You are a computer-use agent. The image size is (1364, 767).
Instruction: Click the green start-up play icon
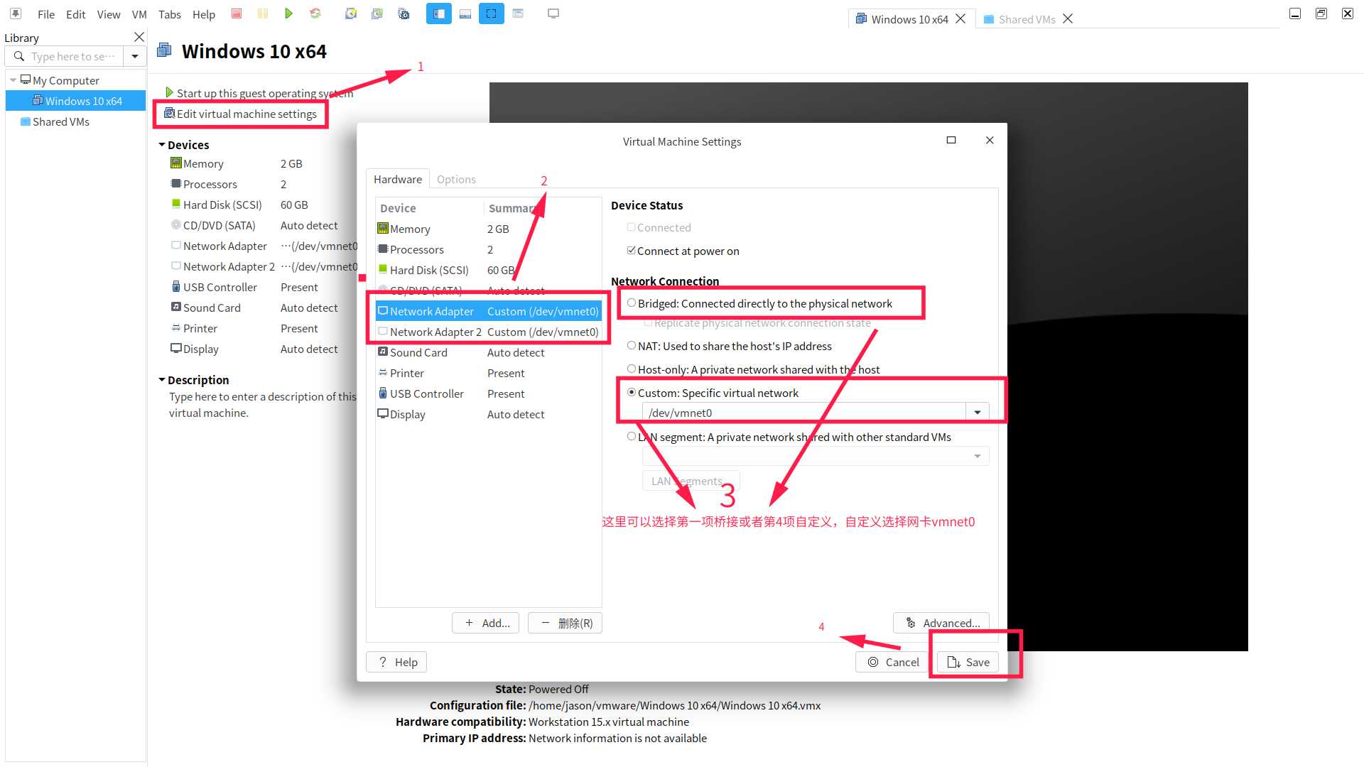[x=169, y=92]
